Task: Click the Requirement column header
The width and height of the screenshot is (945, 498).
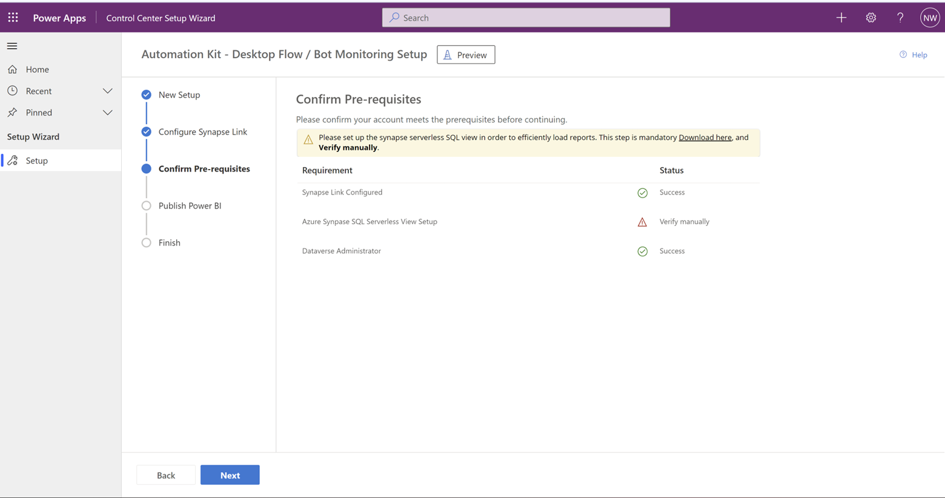Action: point(327,170)
